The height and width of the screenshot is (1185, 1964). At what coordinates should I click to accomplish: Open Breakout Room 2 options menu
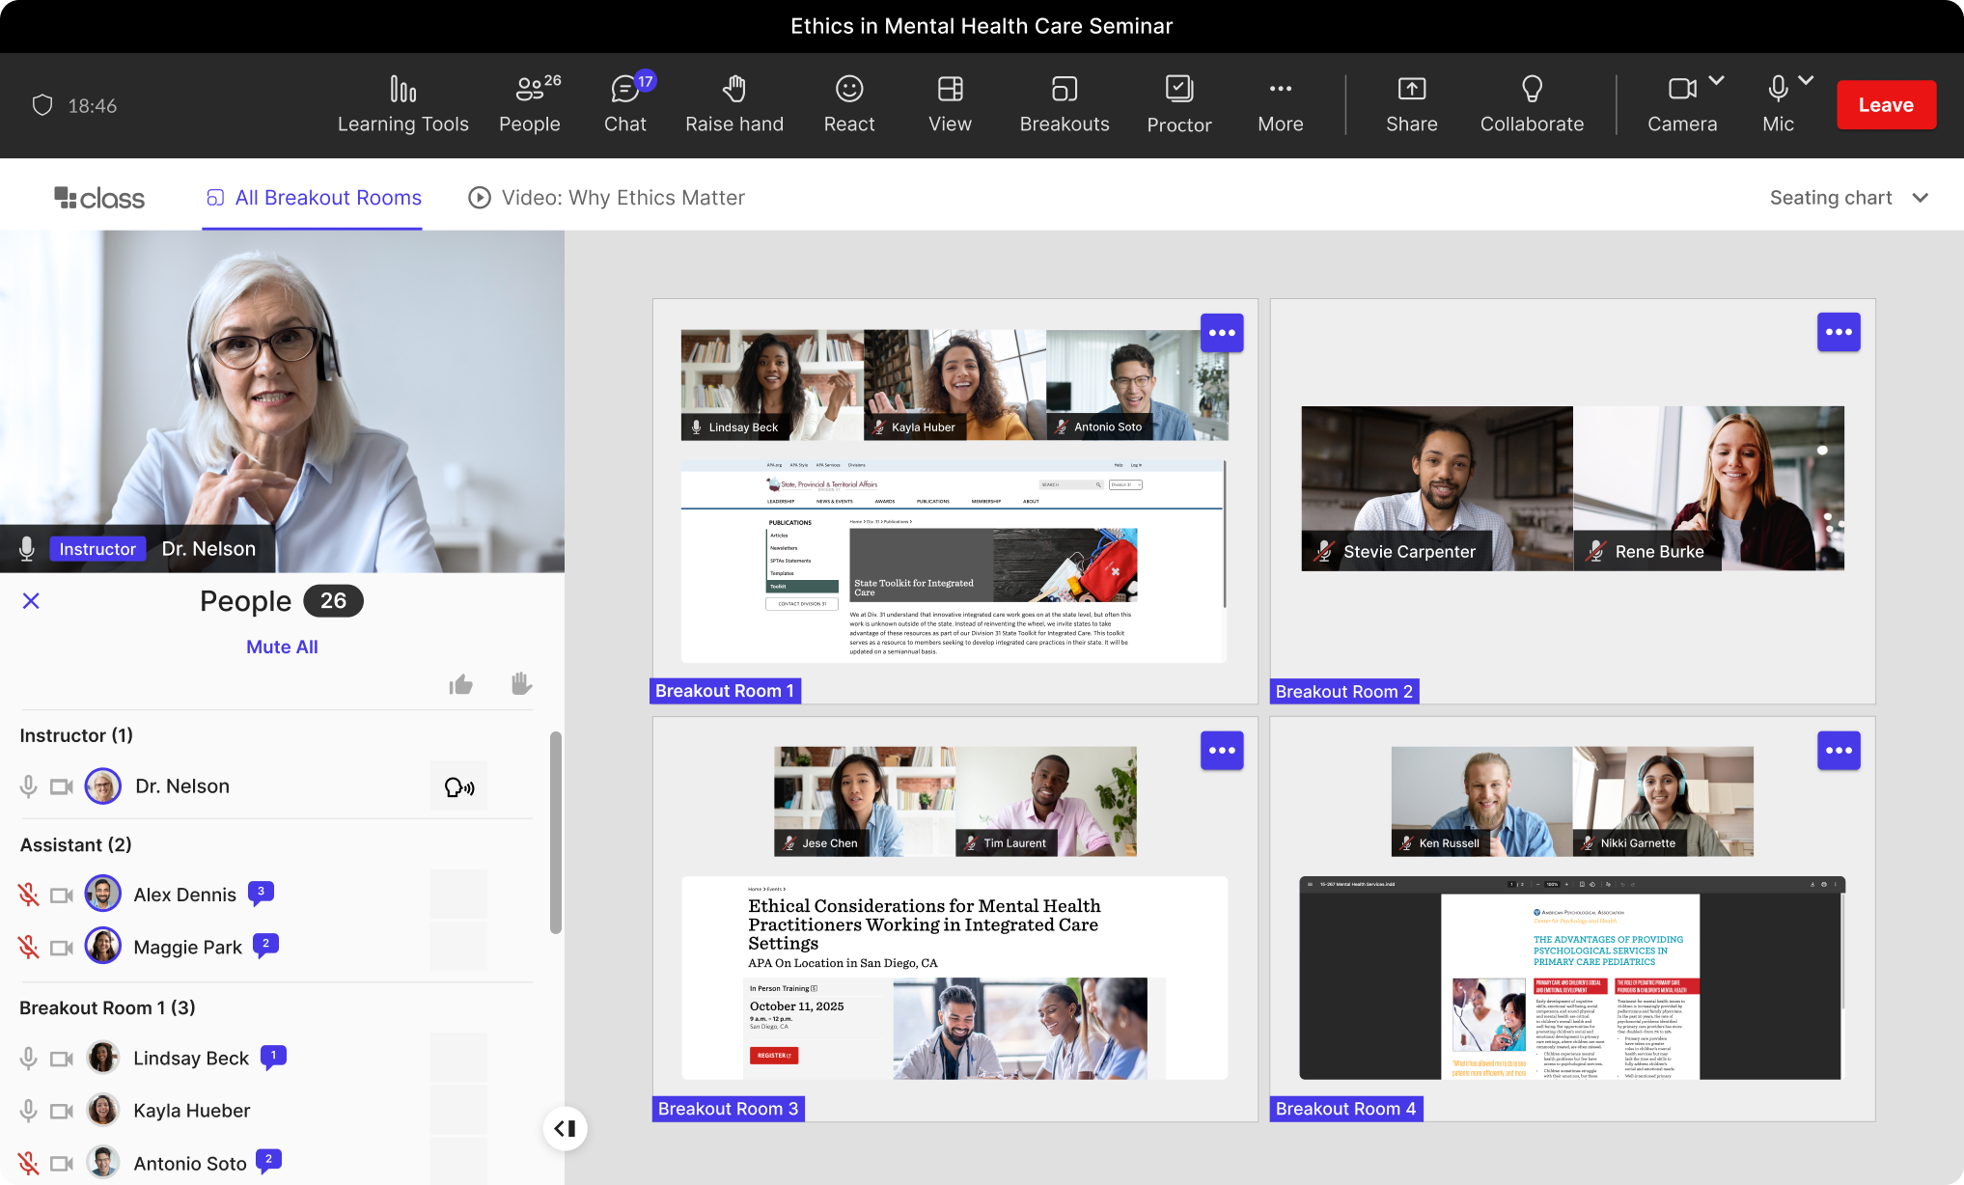(1838, 332)
